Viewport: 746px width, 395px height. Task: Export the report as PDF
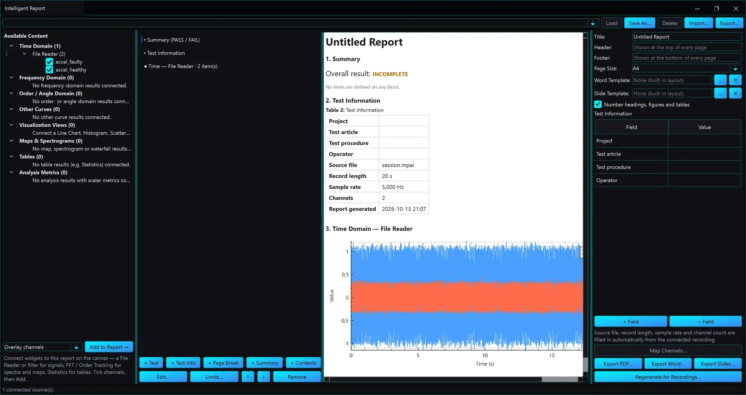point(618,364)
